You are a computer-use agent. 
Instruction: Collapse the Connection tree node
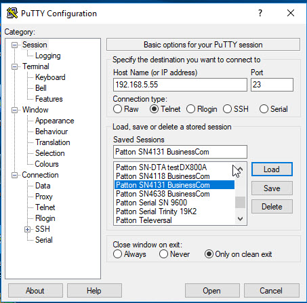[x=14, y=175]
